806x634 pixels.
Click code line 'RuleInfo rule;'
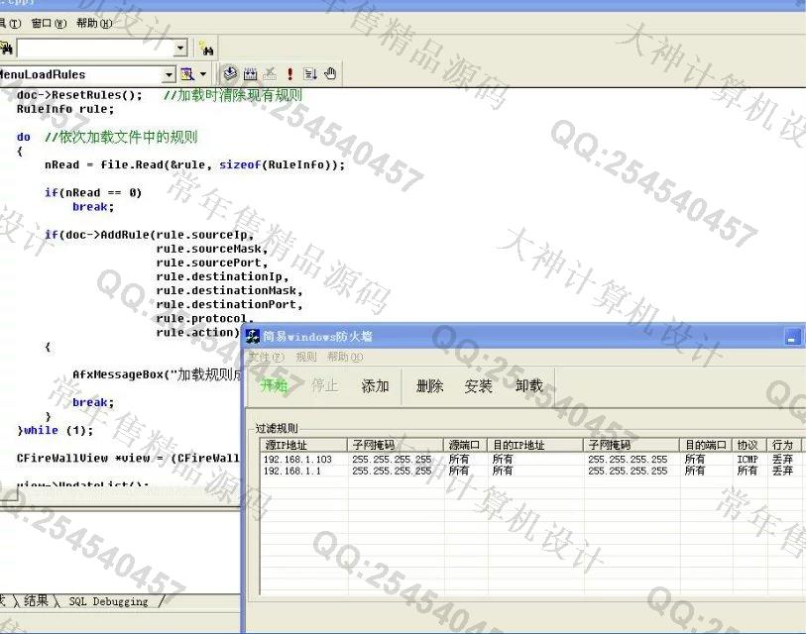(x=65, y=109)
